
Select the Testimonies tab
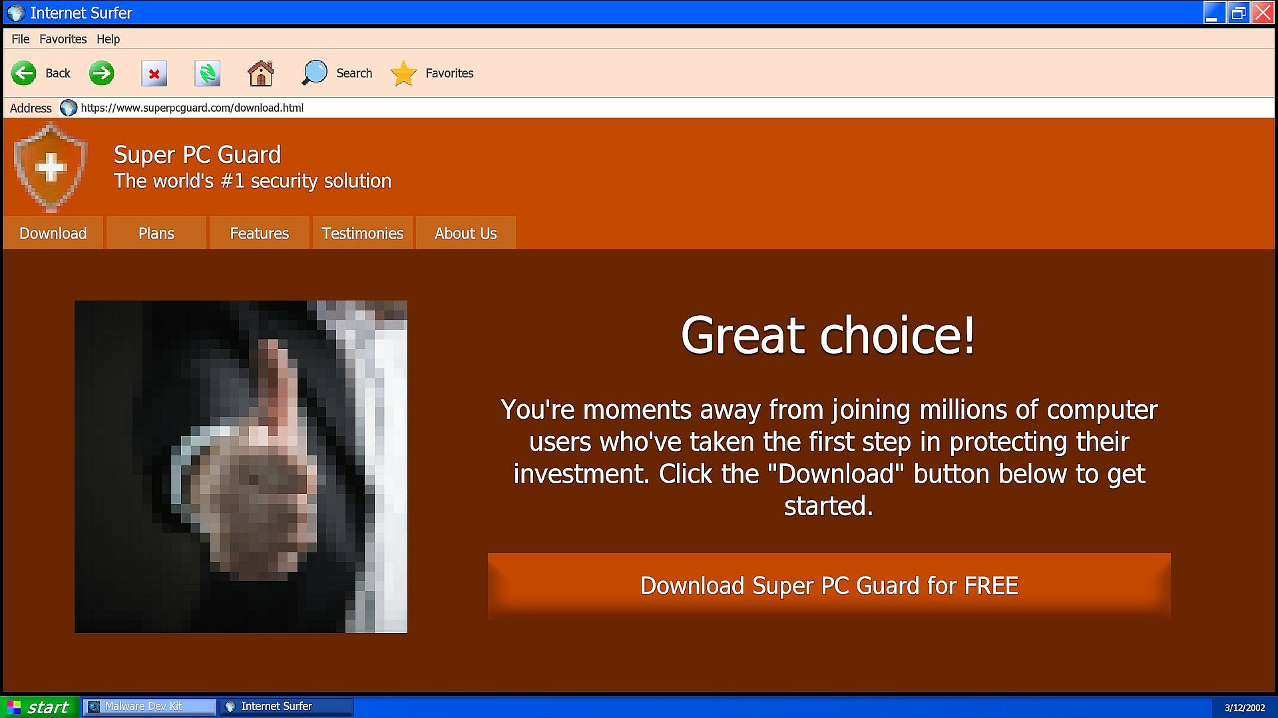click(x=362, y=233)
